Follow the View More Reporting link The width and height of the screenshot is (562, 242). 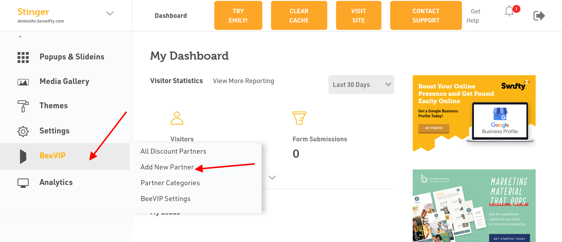coord(244,81)
